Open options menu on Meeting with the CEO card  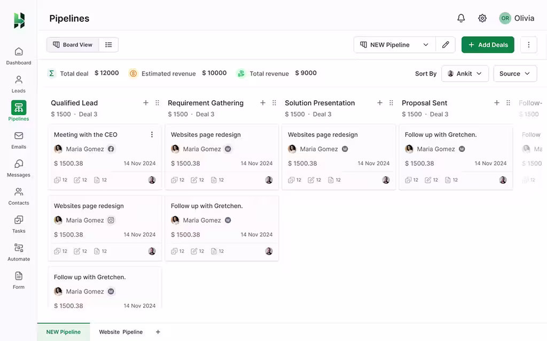coord(152,134)
